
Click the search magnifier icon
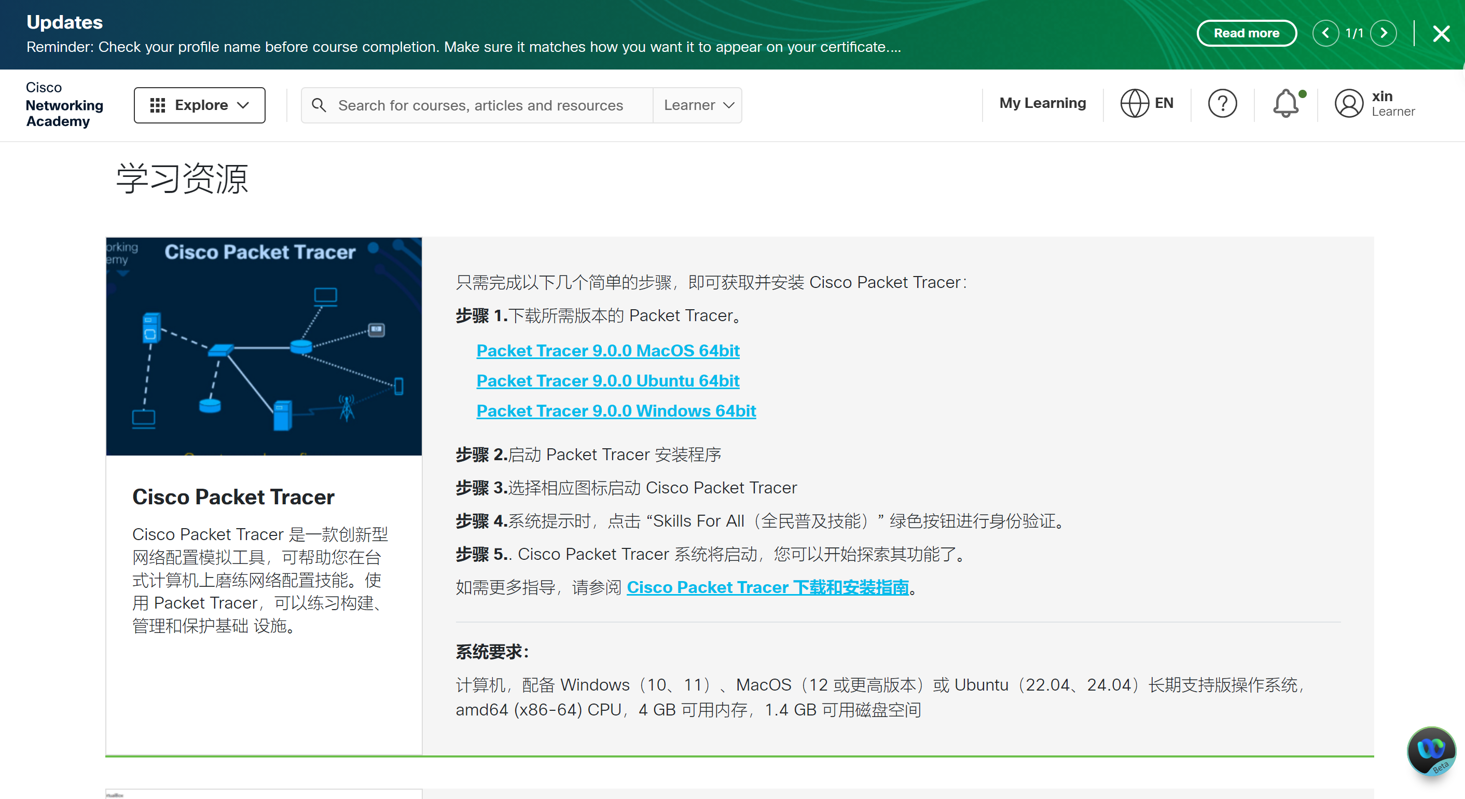click(319, 105)
